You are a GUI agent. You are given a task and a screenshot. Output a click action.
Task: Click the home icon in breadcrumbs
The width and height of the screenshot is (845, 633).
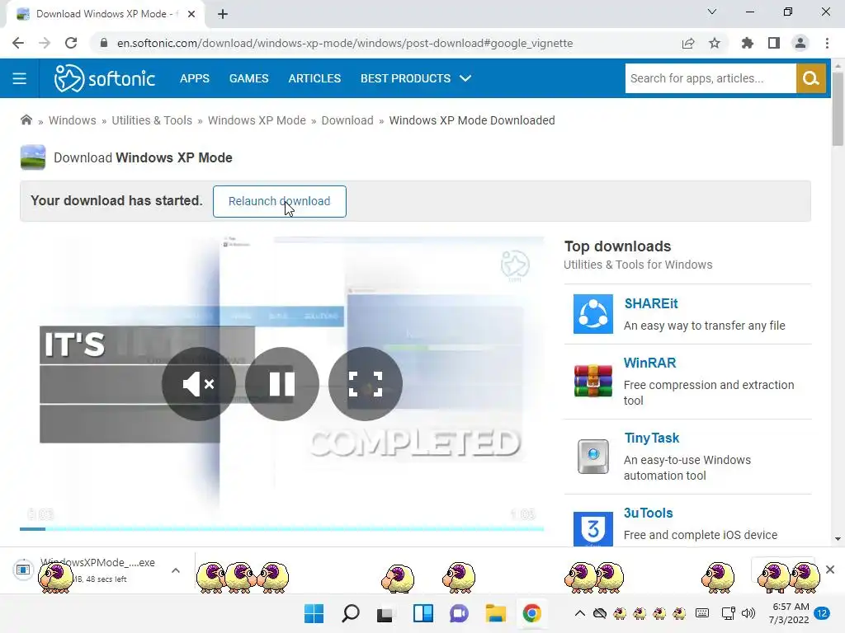(x=26, y=120)
